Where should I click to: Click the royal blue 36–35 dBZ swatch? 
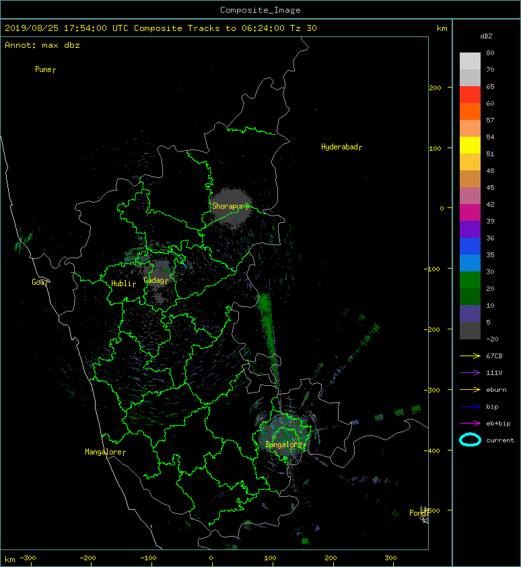tap(470, 246)
